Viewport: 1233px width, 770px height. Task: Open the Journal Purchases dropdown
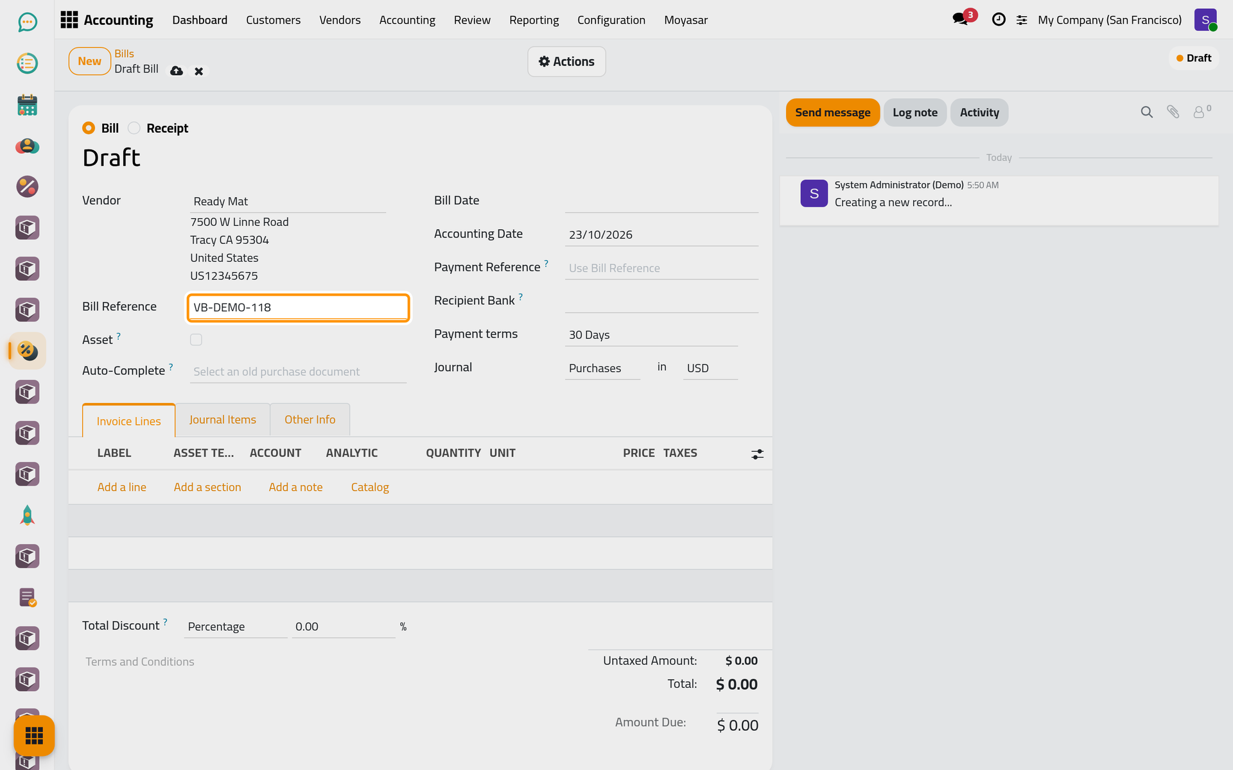[x=602, y=368]
